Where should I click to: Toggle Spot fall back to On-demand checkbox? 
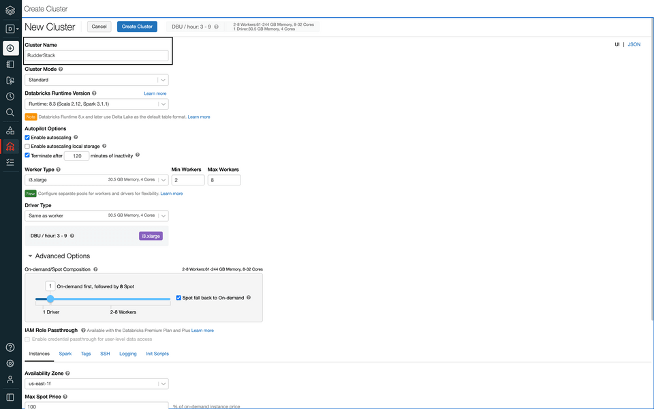pos(178,298)
